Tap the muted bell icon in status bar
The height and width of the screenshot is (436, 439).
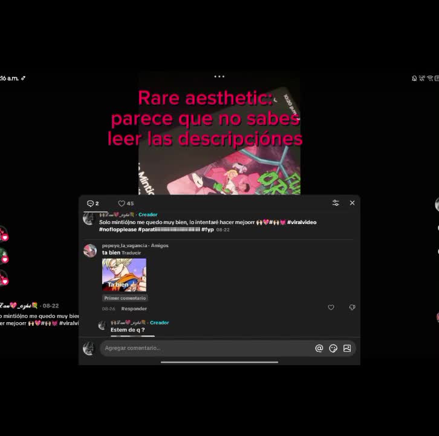pyautogui.click(x=414, y=78)
